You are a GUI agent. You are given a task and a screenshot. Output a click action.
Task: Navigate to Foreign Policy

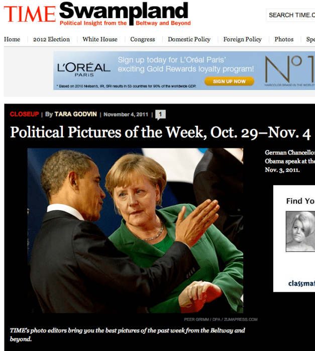[242, 39]
